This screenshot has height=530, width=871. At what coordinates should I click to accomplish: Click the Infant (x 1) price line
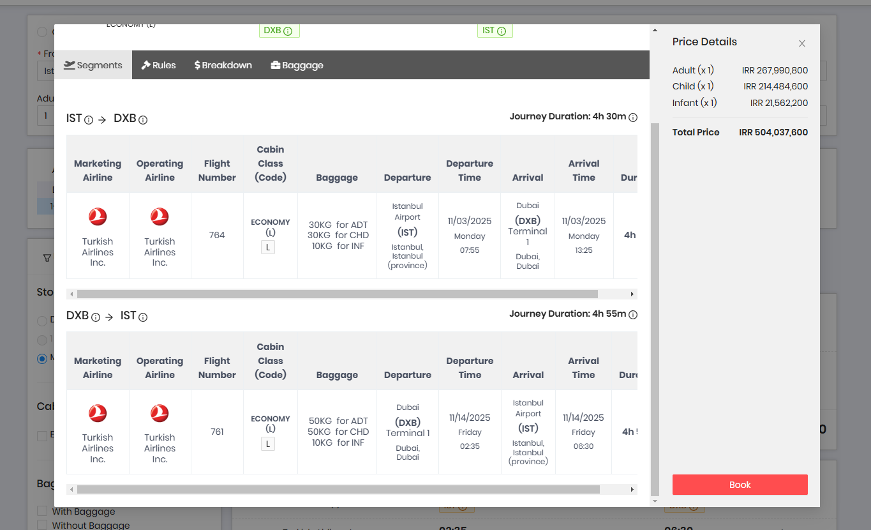(x=740, y=103)
